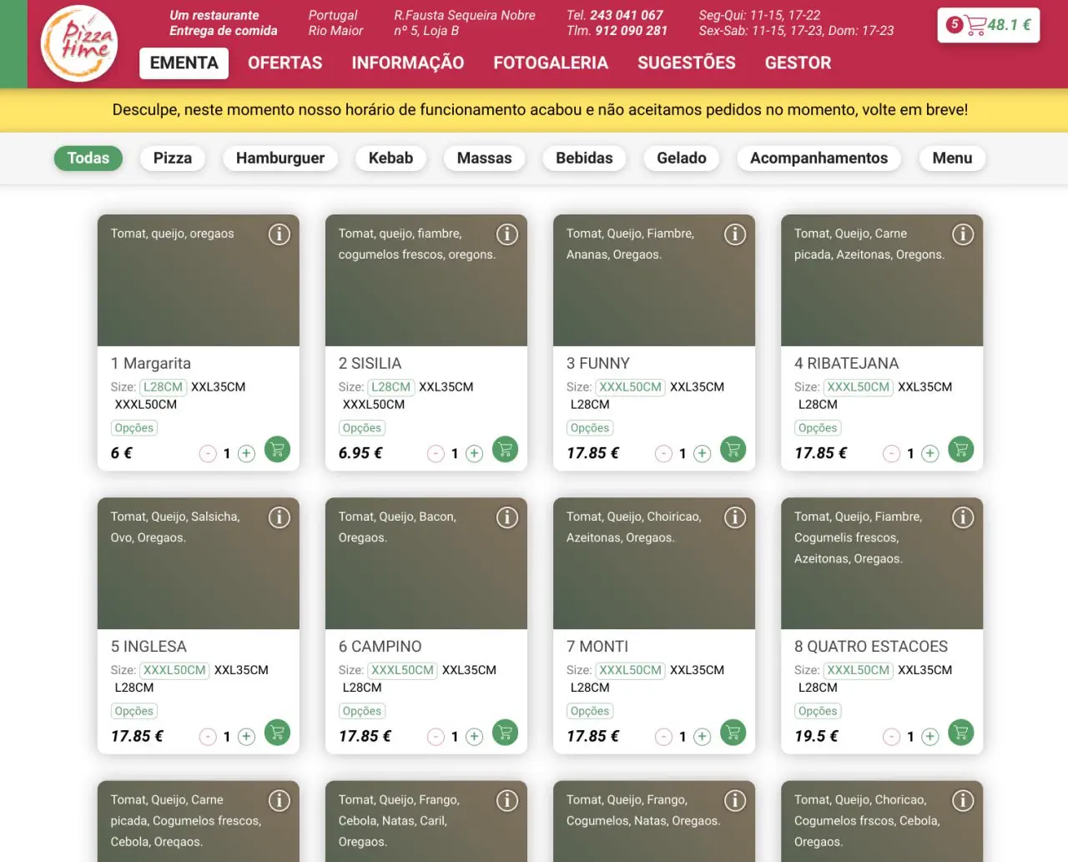Filter the menu by Hamburguer category
Screen dimensions: 1068x862
pyautogui.click(x=280, y=159)
